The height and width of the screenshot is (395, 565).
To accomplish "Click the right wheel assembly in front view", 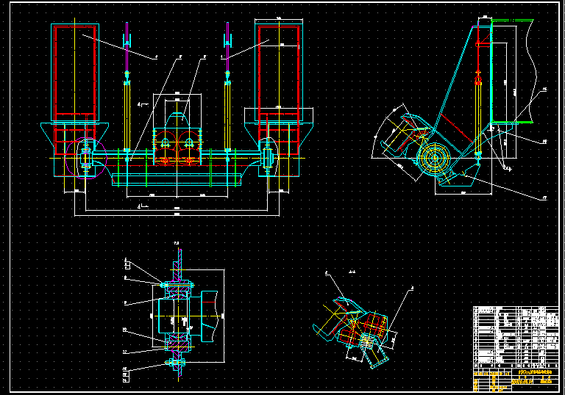I will click(x=268, y=159).
